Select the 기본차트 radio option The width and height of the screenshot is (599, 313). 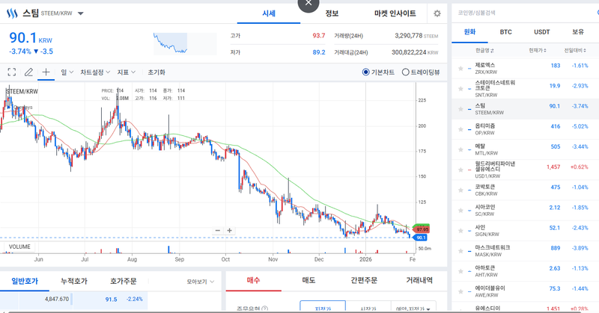[x=366, y=72]
